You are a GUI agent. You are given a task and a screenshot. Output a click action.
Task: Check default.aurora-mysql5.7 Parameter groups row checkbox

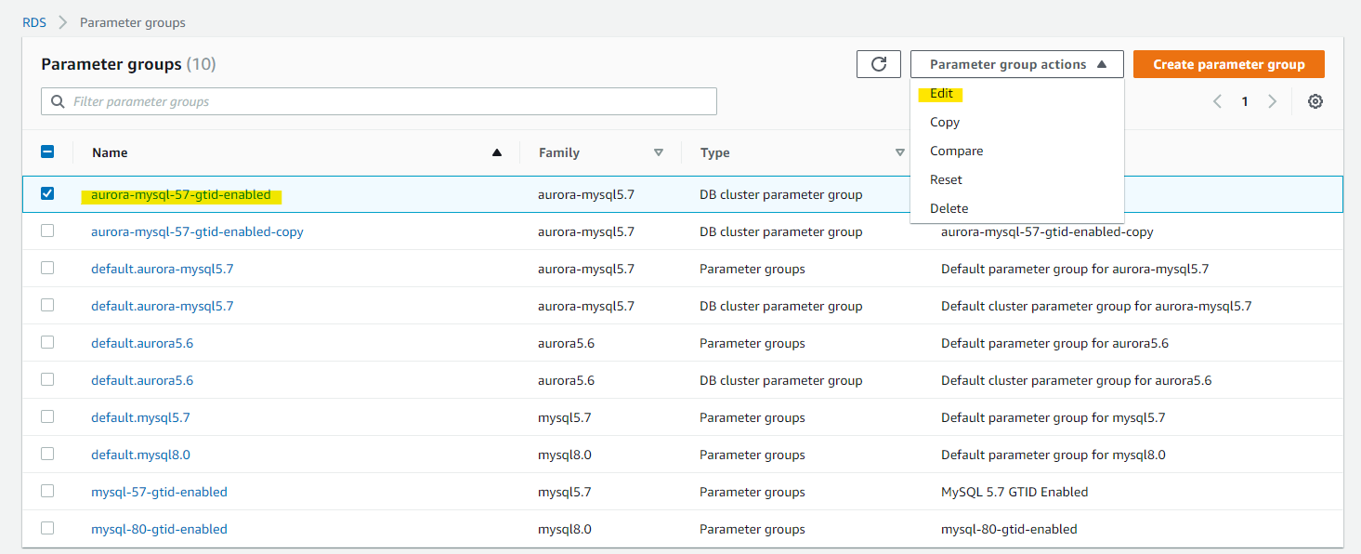47,268
